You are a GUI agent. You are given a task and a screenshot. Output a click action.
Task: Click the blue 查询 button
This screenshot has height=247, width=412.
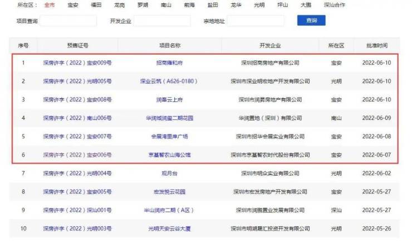(311, 20)
